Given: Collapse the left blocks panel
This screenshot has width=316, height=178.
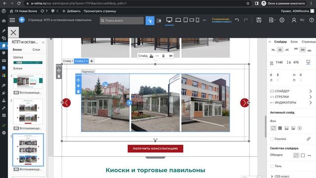Looking at the screenshot, I should [43, 43].
